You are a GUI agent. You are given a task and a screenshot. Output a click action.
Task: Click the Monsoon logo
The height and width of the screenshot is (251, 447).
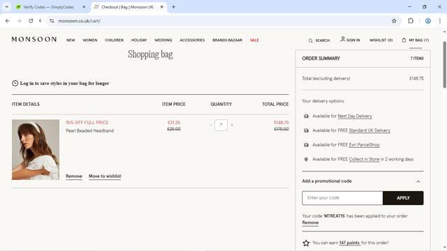click(34, 39)
